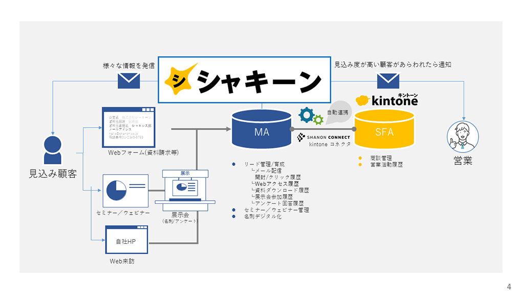
Task: Click the blue MA database cylinder
Action: click(262, 129)
